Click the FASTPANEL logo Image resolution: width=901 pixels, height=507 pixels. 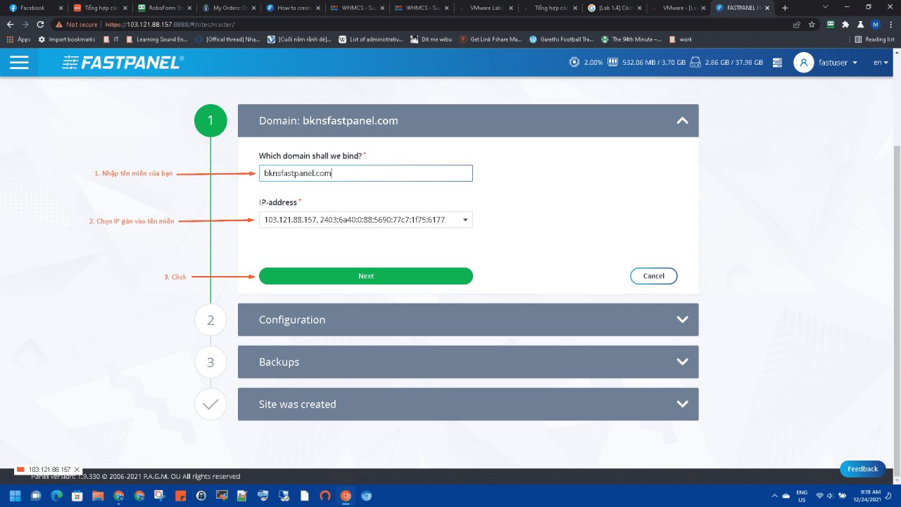(x=122, y=63)
